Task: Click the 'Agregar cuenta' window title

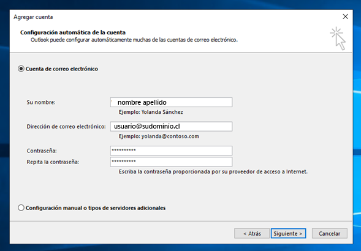Action: click(x=33, y=17)
